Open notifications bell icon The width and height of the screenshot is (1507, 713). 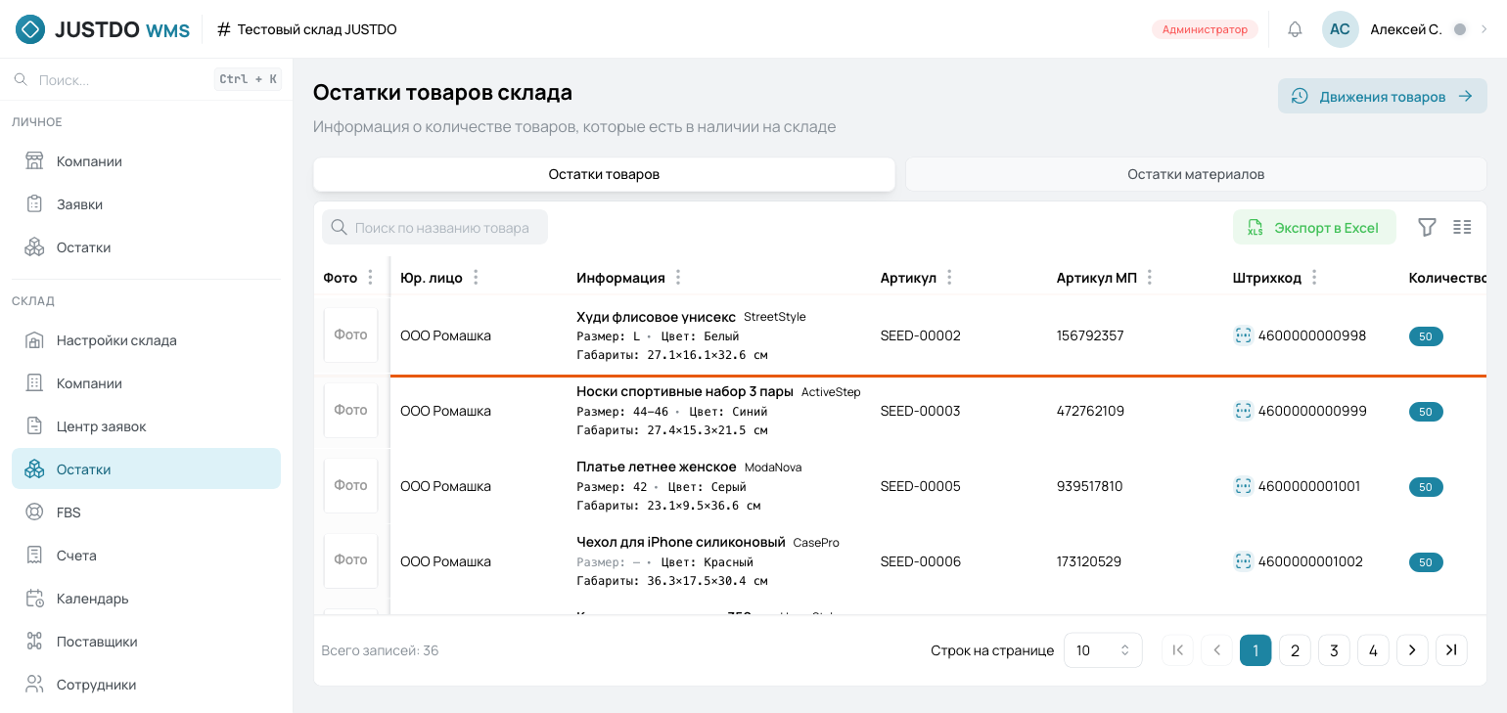coord(1295,29)
